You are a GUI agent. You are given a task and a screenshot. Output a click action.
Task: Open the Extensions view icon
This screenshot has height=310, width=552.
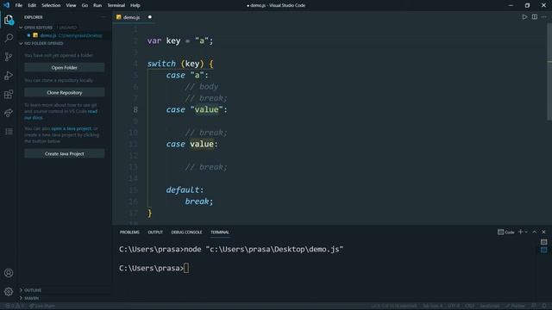pyautogui.click(x=9, y=94)
